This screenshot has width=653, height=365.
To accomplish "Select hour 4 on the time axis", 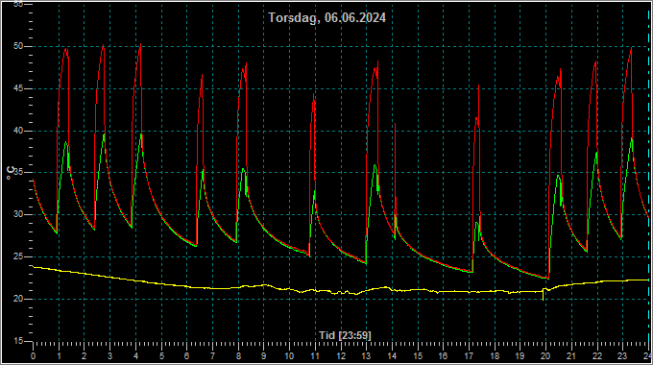I will click(x=135, y=356).
